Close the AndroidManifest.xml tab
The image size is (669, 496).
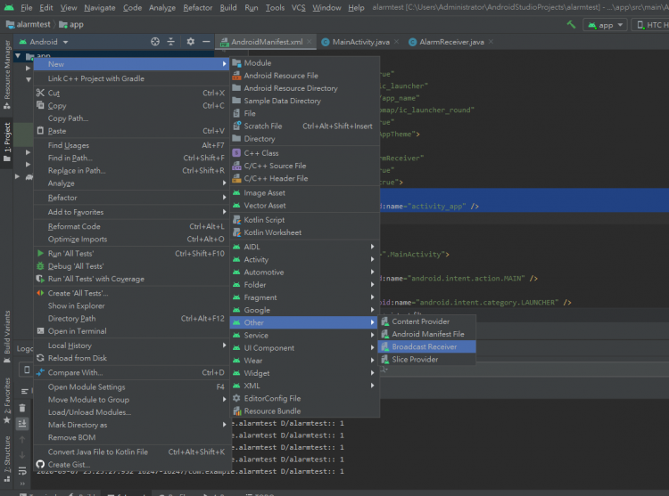(309, 42)
